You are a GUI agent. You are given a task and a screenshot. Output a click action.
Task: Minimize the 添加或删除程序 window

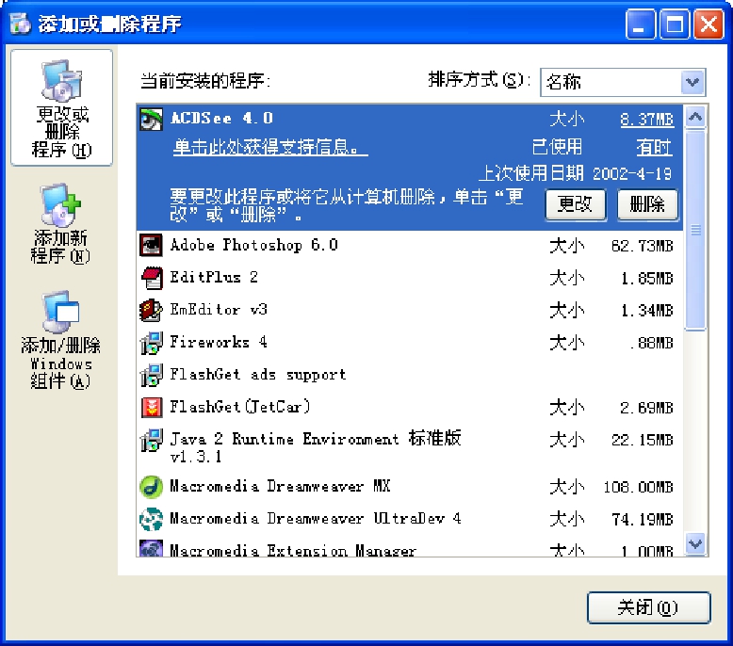point(640,24)
